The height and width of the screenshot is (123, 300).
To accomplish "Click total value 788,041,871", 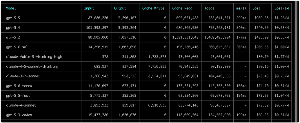I will (219, 18).
